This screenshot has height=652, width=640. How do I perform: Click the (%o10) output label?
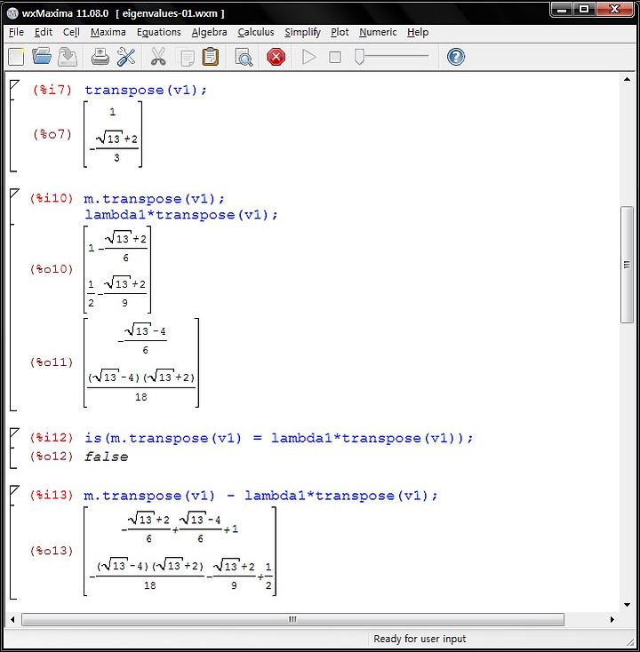(52, 269)
